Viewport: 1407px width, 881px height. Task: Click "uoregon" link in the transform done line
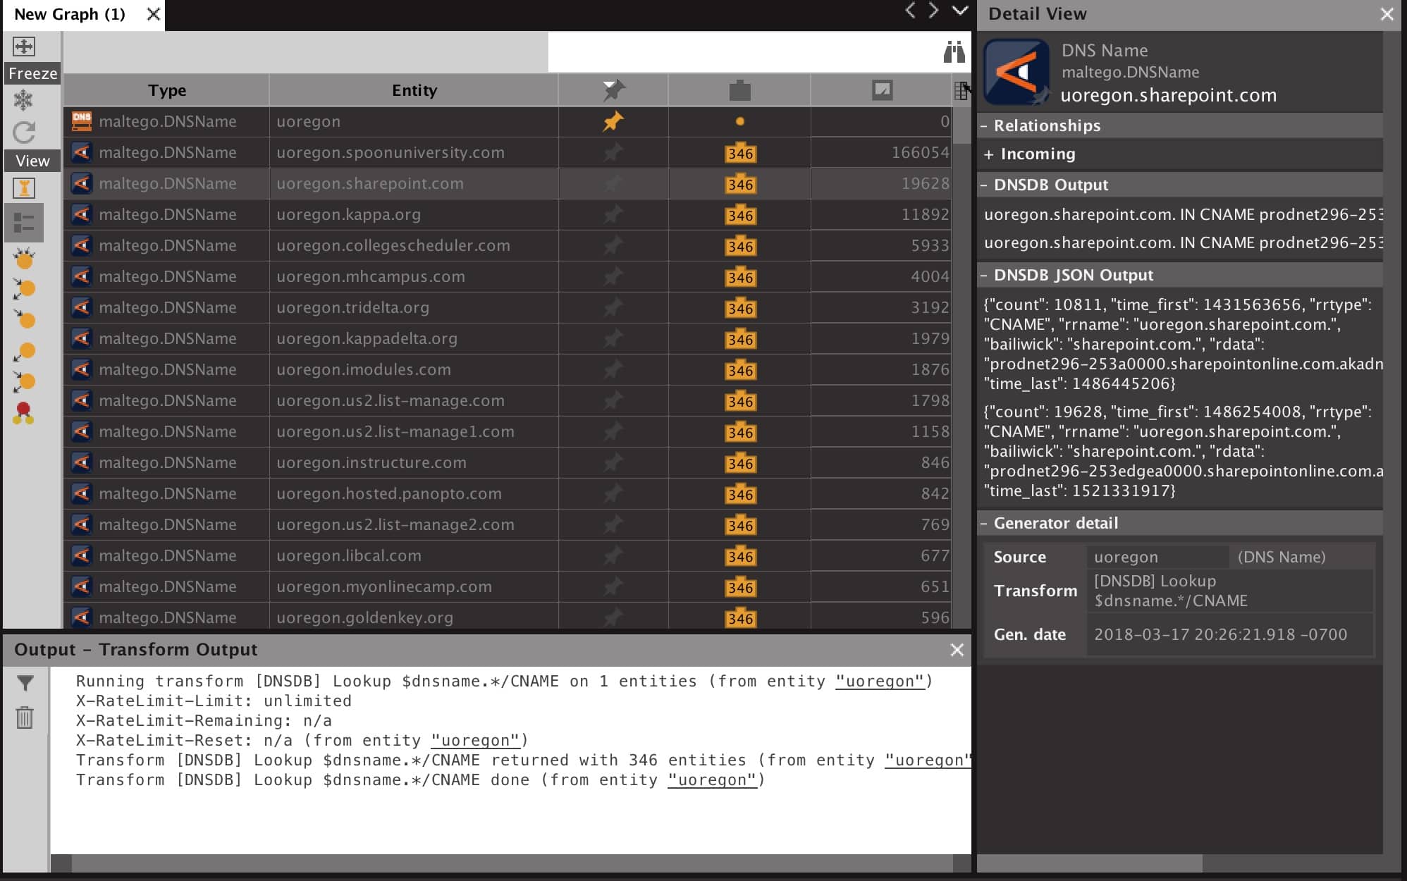(712, 780)
